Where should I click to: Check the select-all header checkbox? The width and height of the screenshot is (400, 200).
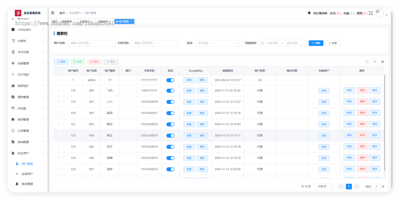59,71
